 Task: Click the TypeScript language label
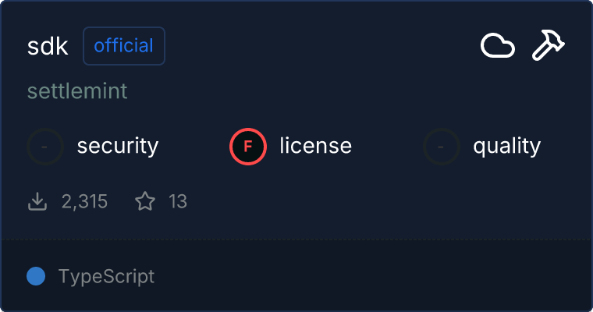(106, 276)
